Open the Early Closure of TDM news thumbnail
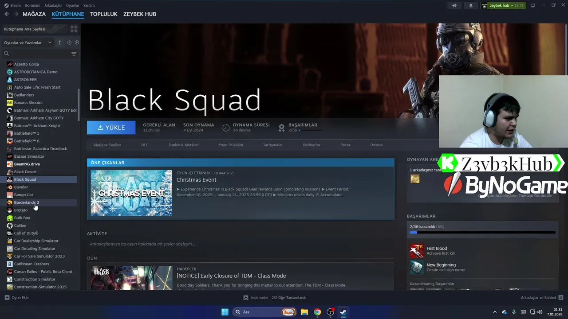Image resolution: width=568 pixels, height=319 pixels. [131, 278]
